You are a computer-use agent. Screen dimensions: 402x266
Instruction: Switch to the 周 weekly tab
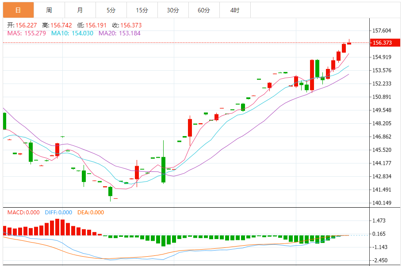tap(49, 10)
